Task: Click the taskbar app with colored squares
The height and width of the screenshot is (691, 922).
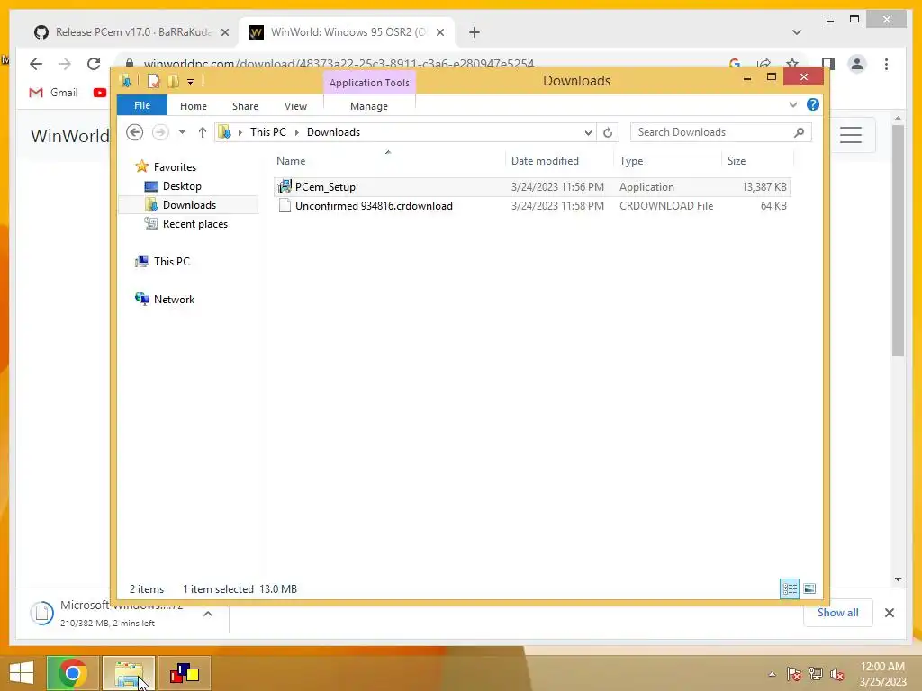Action: (185, 673)
